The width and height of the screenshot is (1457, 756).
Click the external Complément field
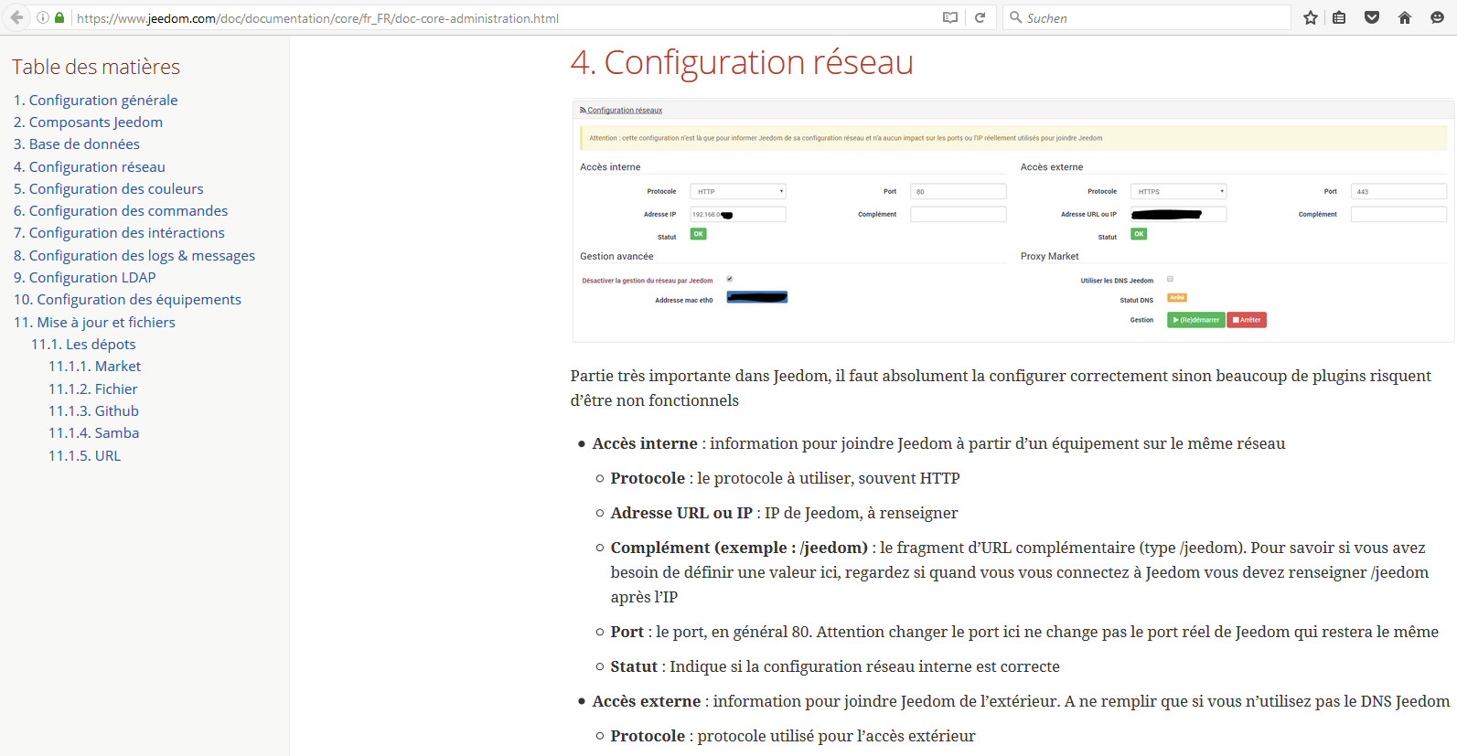[x=1399, y=214]
